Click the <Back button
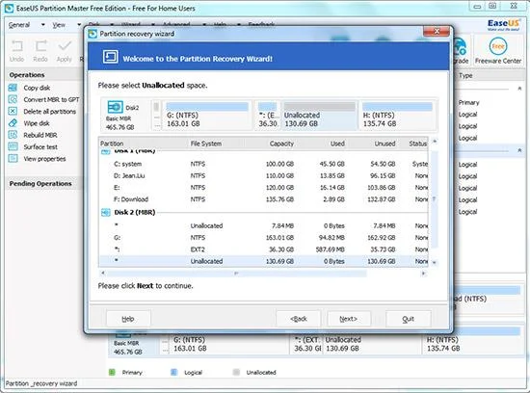530x393 pixels. coord(299,319)
